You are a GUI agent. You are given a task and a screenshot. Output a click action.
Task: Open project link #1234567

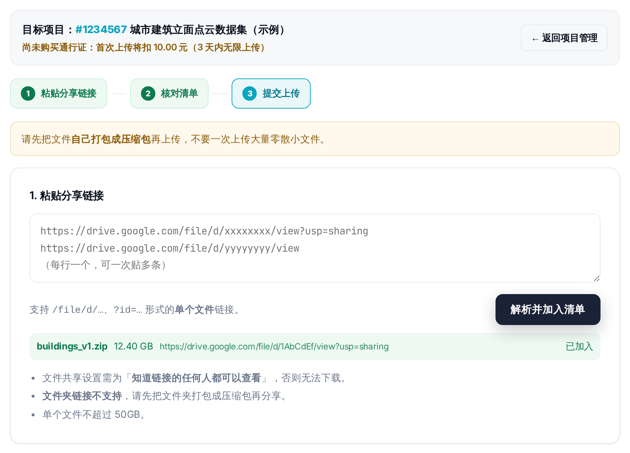pos(101,29)
